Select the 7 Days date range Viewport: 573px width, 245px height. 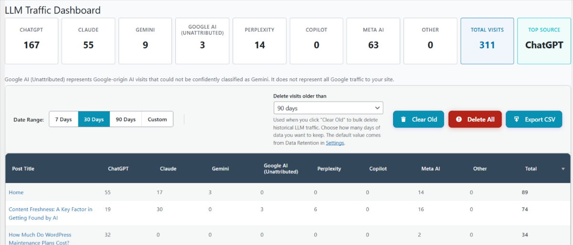[64, 119]
